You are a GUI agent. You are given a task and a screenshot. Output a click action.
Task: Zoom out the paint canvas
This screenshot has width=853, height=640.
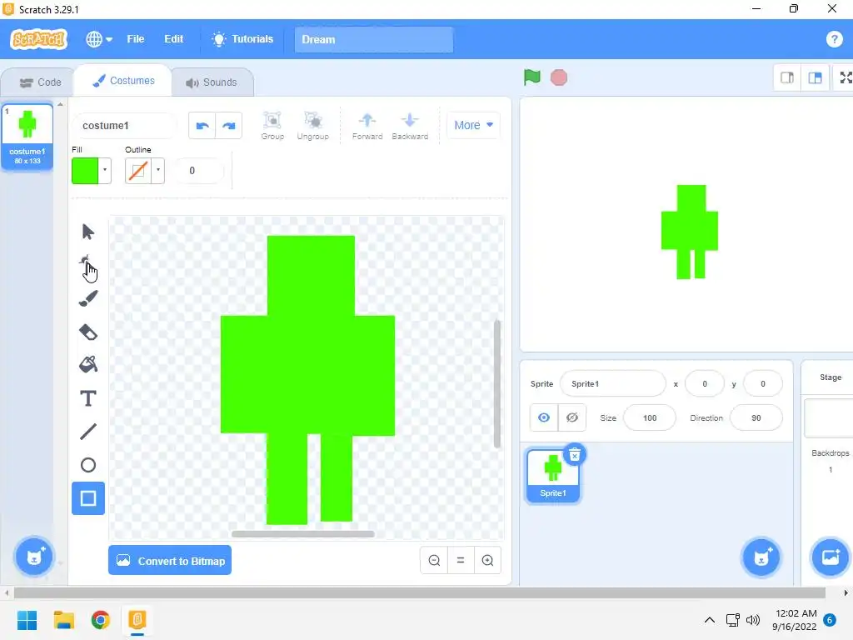point(434,560)
